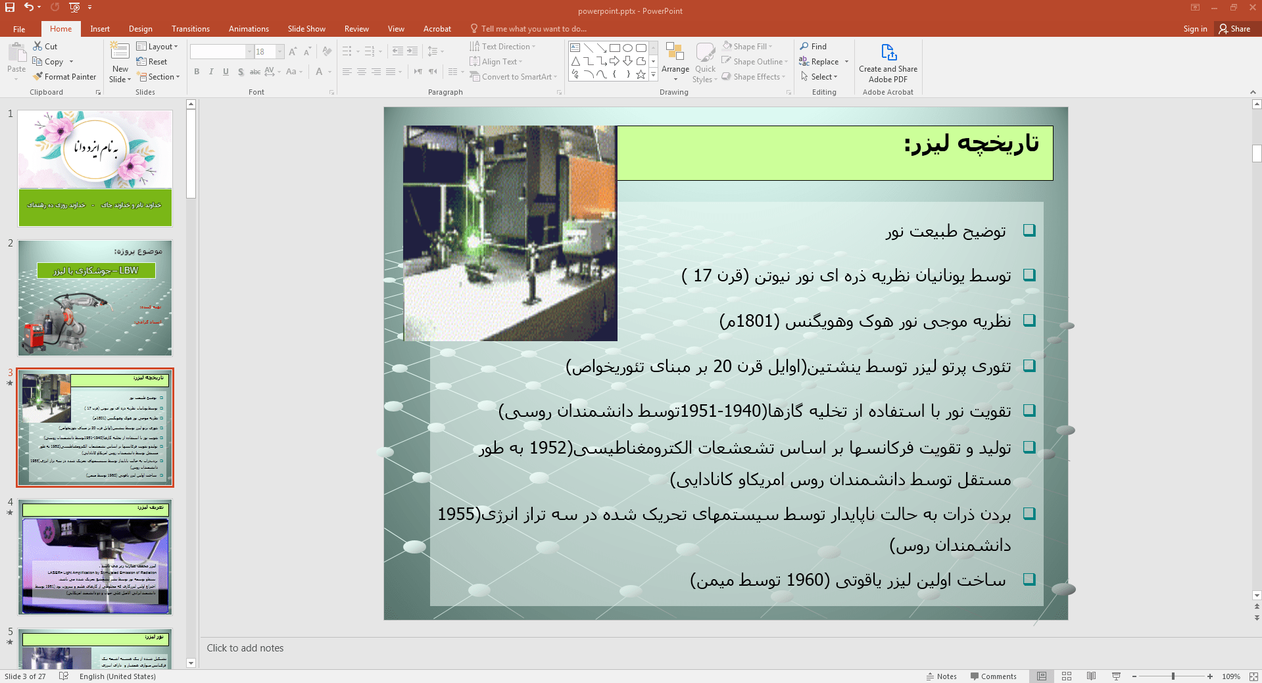Click the Paste clipboard icon
Viewport: 1262px width, 683px height.
point(16,53)
